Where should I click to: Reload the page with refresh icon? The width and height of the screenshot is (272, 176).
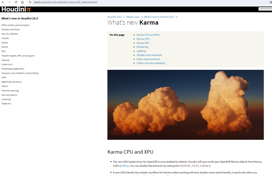tap(16, 2)
